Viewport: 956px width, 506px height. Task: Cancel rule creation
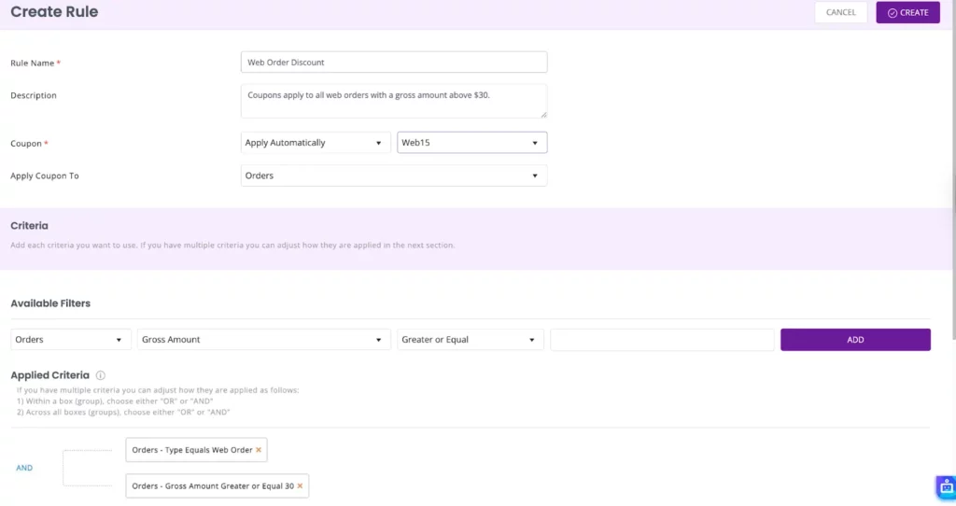(840, 12)
